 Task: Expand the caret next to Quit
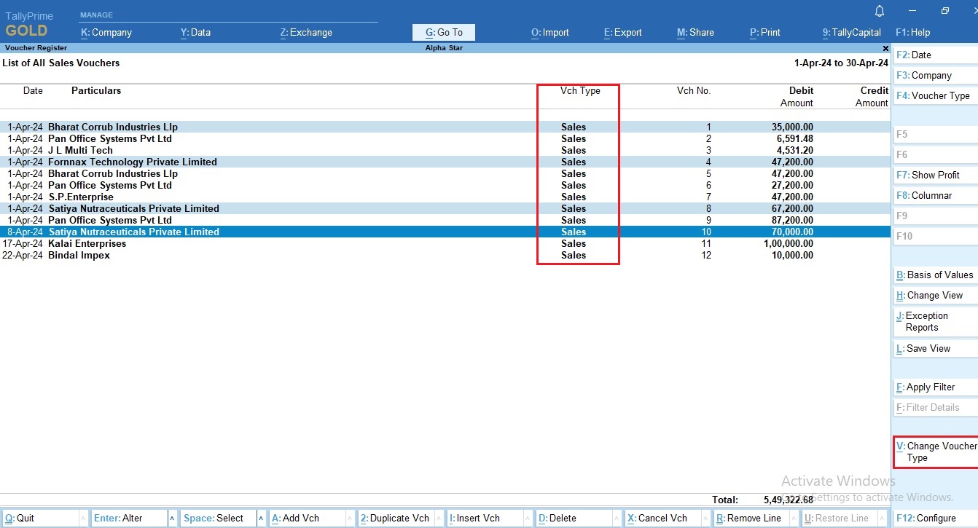(82, 518)
